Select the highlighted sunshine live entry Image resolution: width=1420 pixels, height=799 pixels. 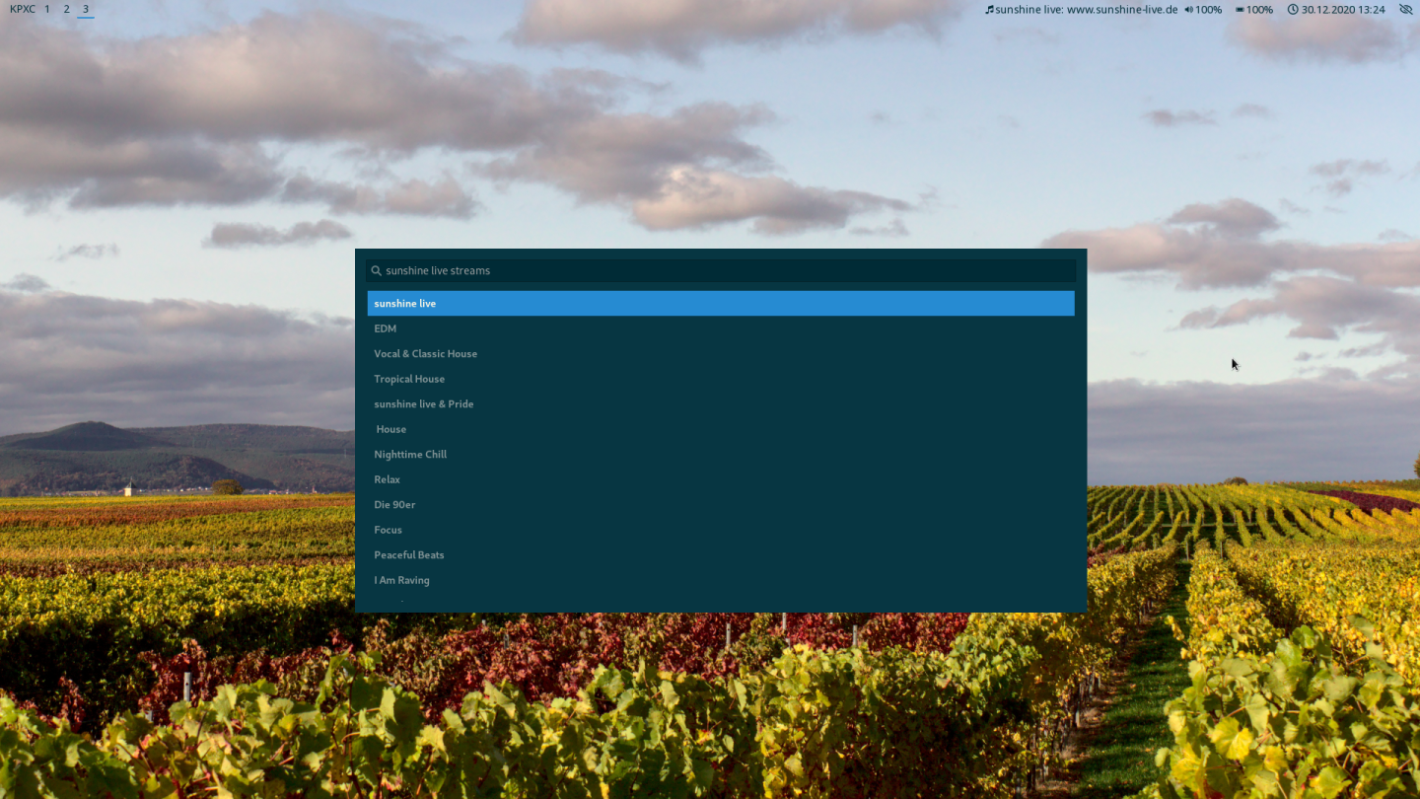coord(720,303)
